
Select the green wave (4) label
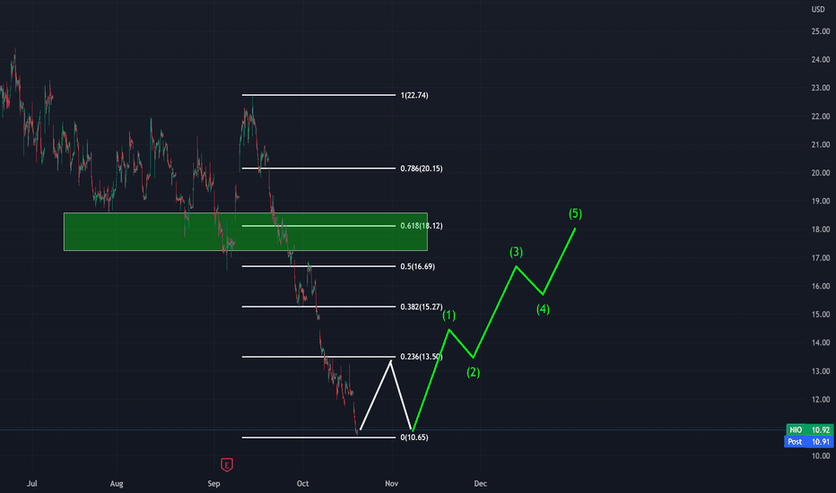[543, 309]
